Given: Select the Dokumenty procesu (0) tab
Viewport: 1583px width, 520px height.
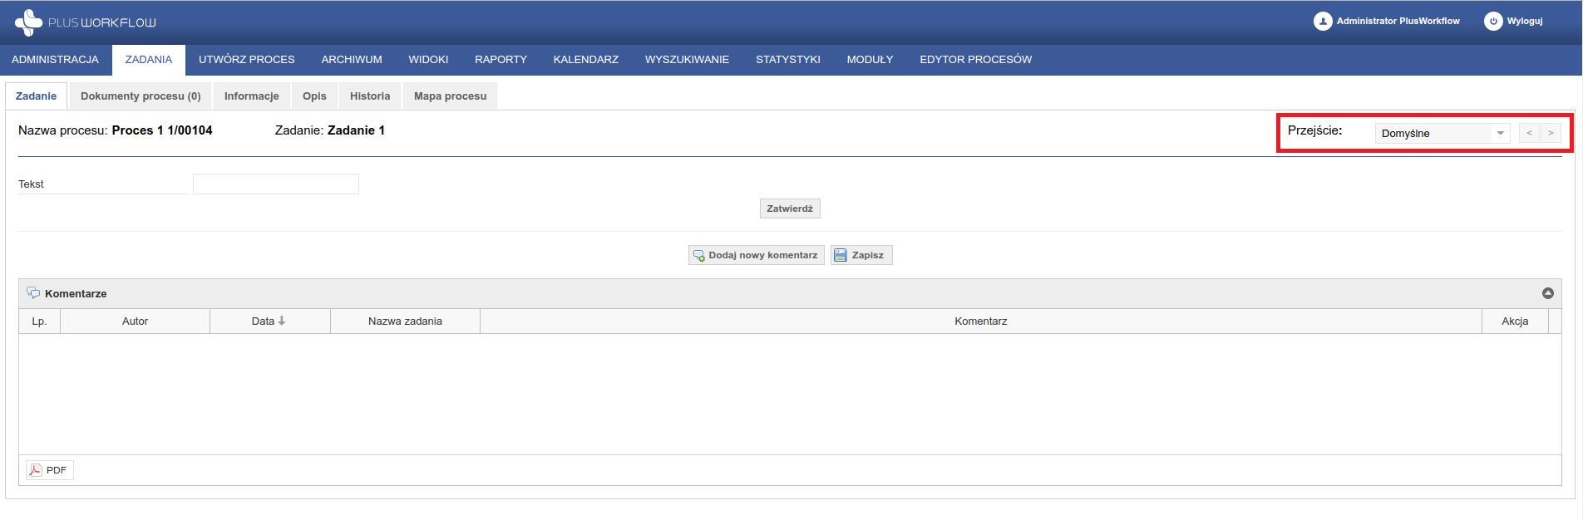Looking at the screenshot, I should pyautogui.click(x=141, y=96).
